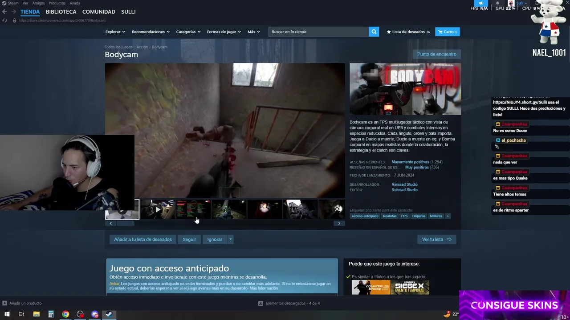Open the Amigos menu
The width and height of the screenshot is (570, 320).
pyautogui.click(x=38, y=3)
